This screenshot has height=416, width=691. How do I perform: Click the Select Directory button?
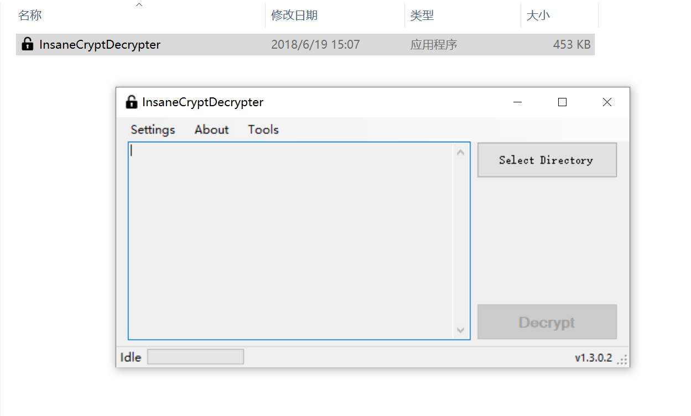(547, 160)
